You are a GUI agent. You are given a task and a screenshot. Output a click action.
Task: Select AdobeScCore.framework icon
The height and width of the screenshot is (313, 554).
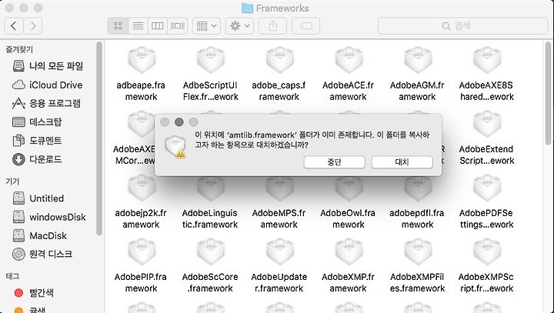pos(211,252)
